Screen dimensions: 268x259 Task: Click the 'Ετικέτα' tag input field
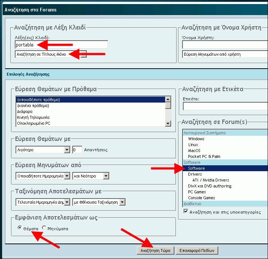click(226, 106)
